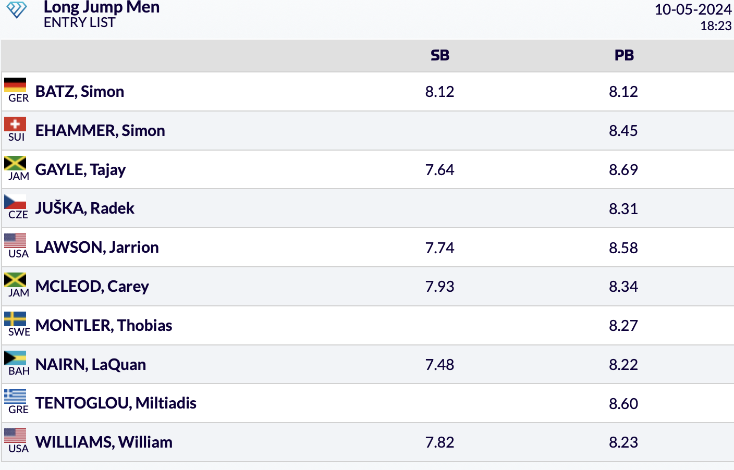Image resolution: width=734 pixels, height=470 pixels.
Task: Click the Jamaican flag beside Gayle
Action: point(15,163)
